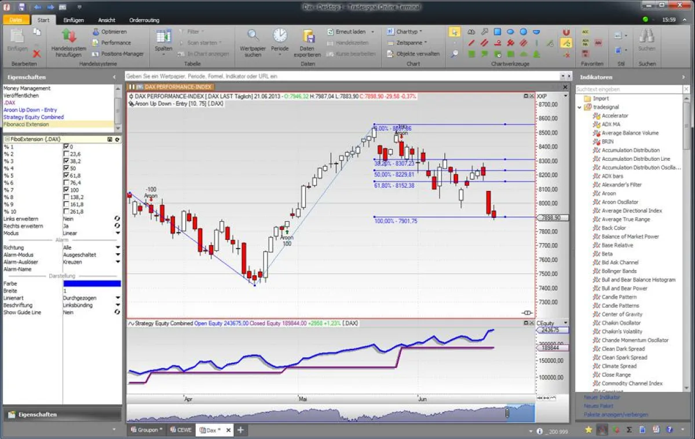Select the arrow pointer chart tool
The image size is (695, 439).
pyautogui.click(x=455, y=32)
